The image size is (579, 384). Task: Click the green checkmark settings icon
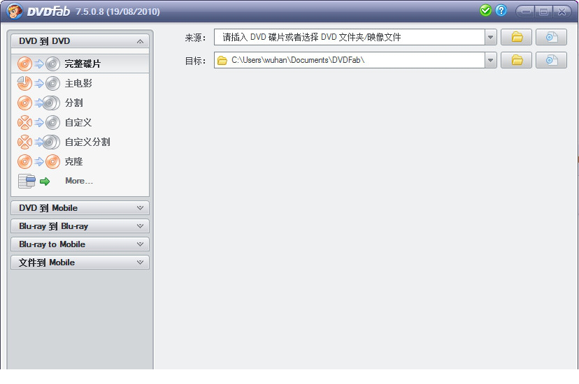[485, 10]
